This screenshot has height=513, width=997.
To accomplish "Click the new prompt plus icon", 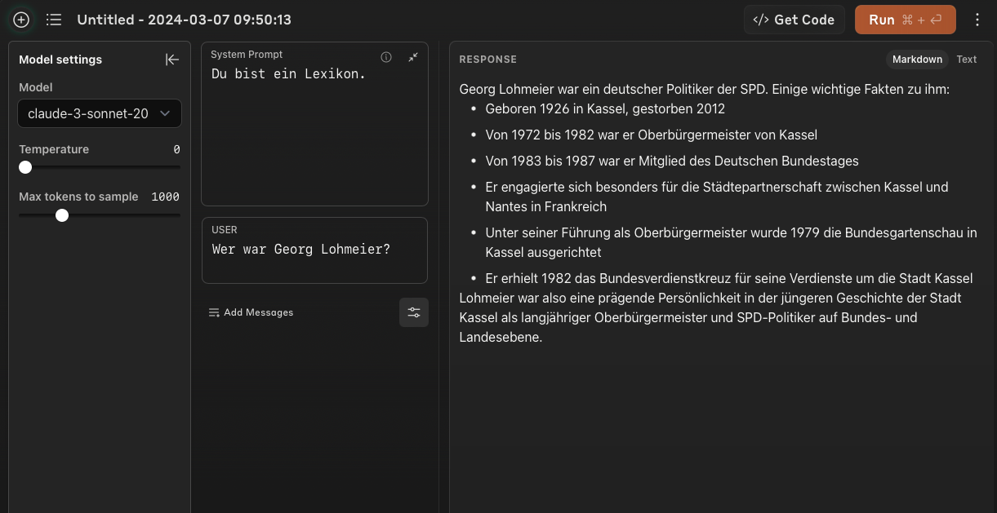I will point(21,20).
